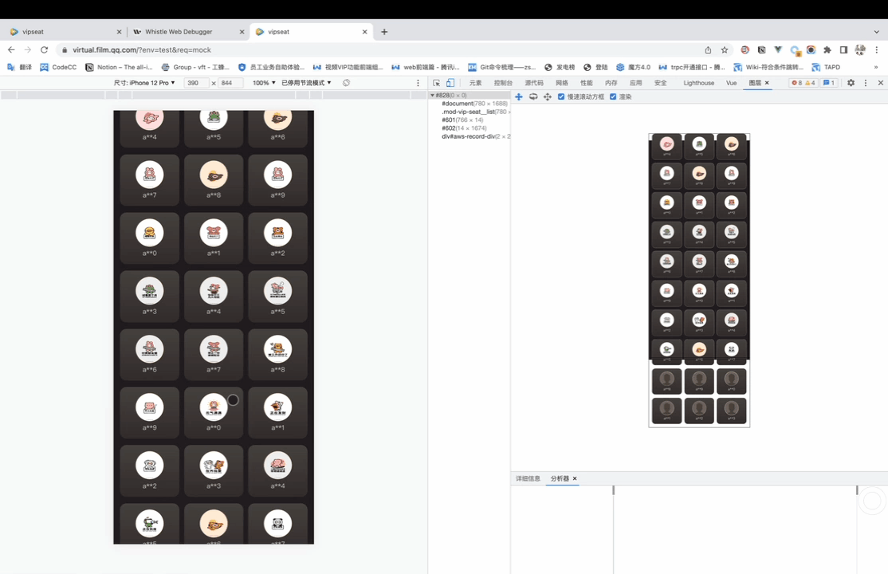Screen dimensions: 888x574
Task: Open the Notion extension icon
Action: (762, 50)
